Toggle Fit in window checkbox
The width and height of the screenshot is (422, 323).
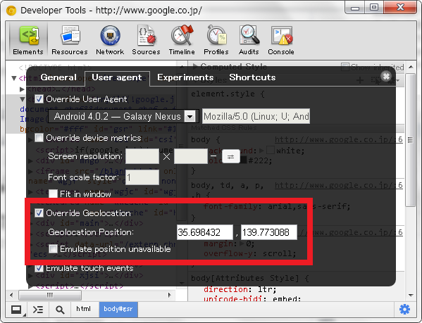click(53, 194)
